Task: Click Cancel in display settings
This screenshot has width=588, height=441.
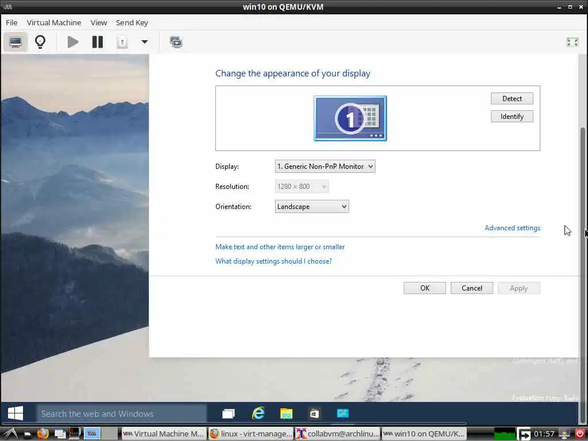Action: click(472, 288)
